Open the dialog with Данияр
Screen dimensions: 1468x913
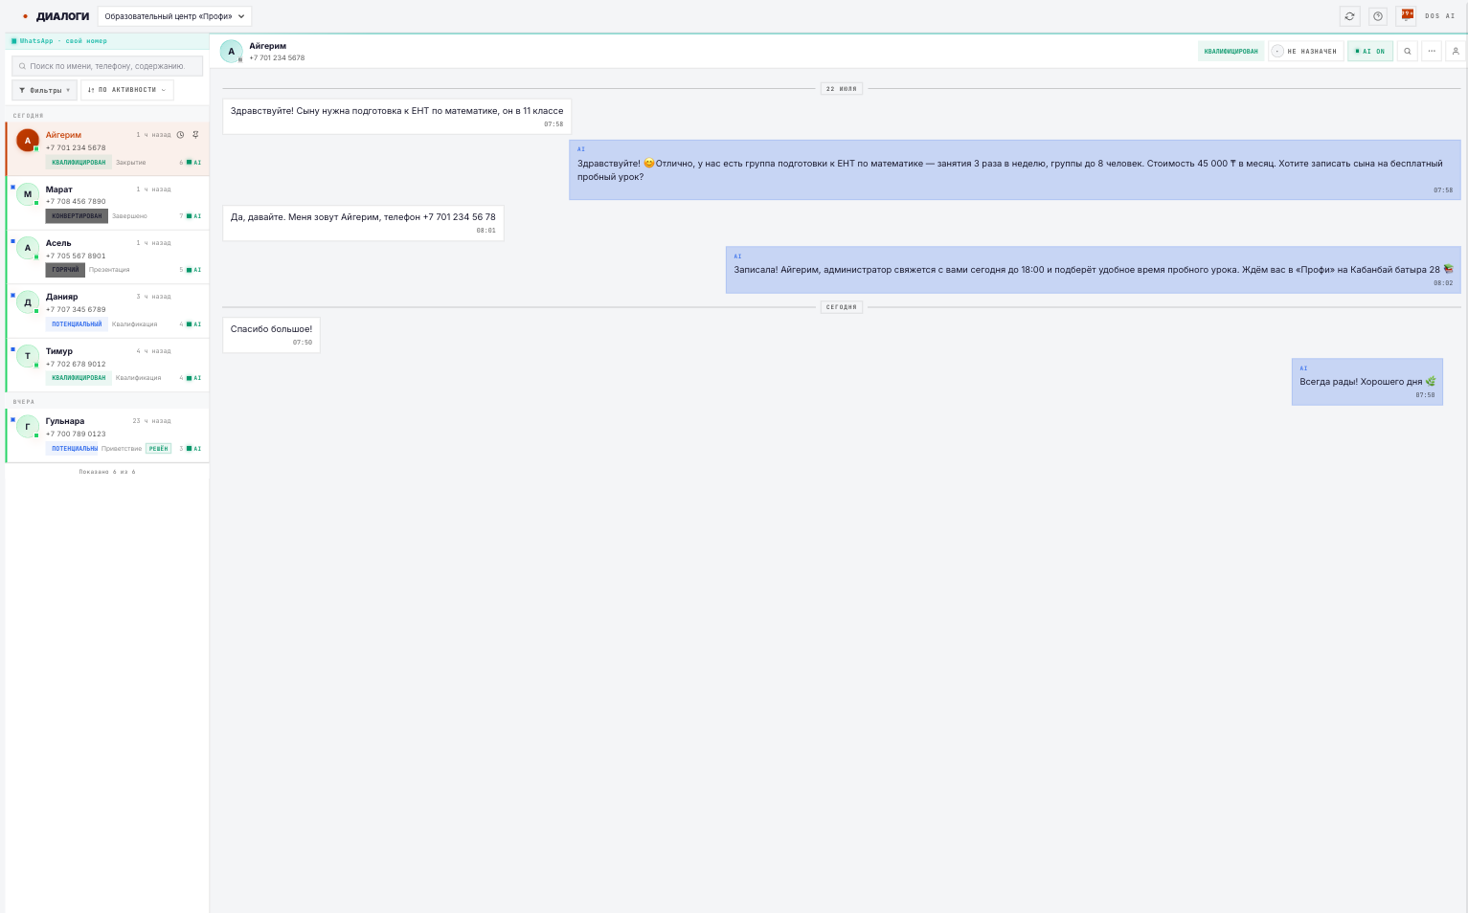click(x=108, y=310)
